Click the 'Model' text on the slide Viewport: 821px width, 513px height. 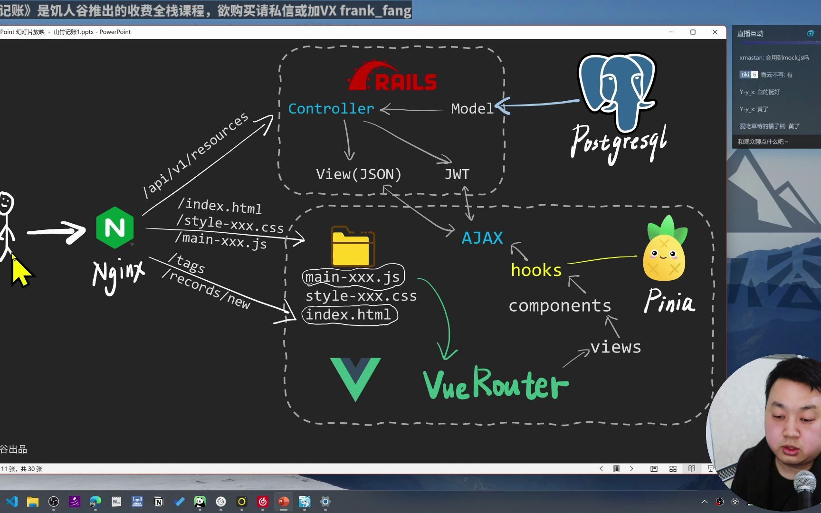tap(472, 109)
